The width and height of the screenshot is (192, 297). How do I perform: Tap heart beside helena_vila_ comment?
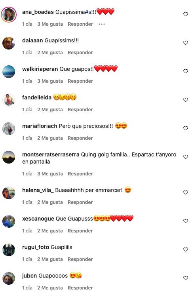coord(186,192)
